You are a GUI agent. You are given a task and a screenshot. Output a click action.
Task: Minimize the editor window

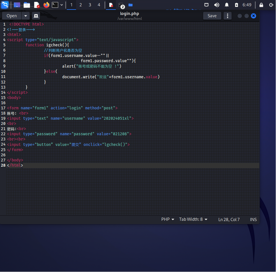(x=239, y=16)
